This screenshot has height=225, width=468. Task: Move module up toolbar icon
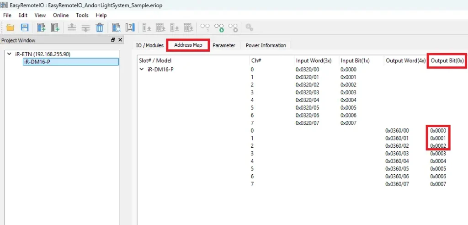[x=72, y=28]
